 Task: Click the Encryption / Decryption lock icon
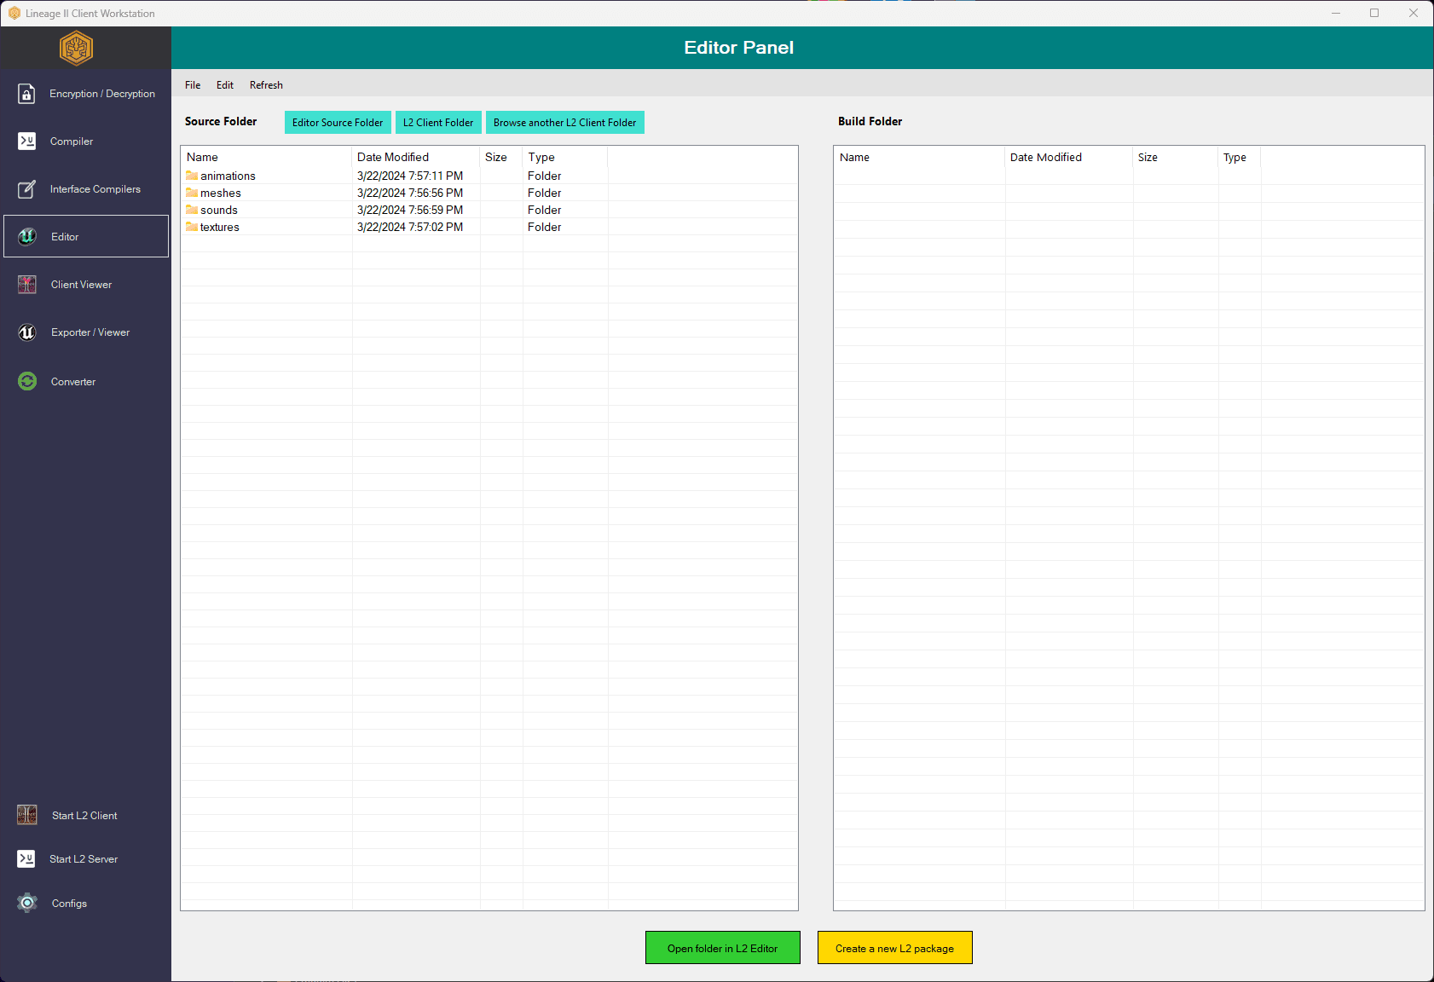click(26, 94)
